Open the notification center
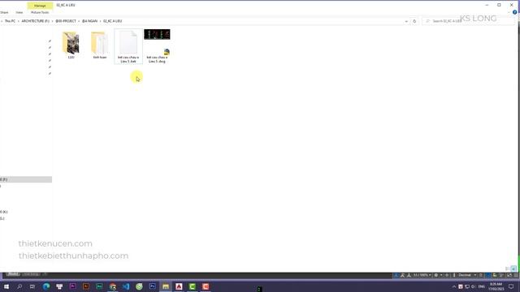This screenshot has height=292, width=520. point(511,286)
